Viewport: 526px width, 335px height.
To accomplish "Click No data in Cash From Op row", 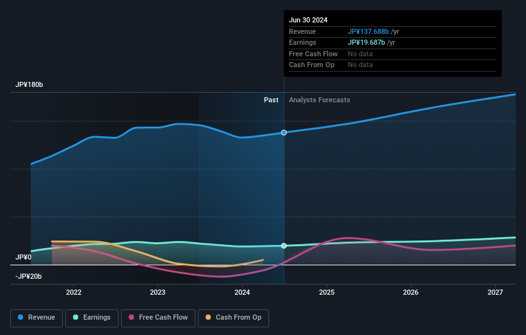I will [360, 65].
